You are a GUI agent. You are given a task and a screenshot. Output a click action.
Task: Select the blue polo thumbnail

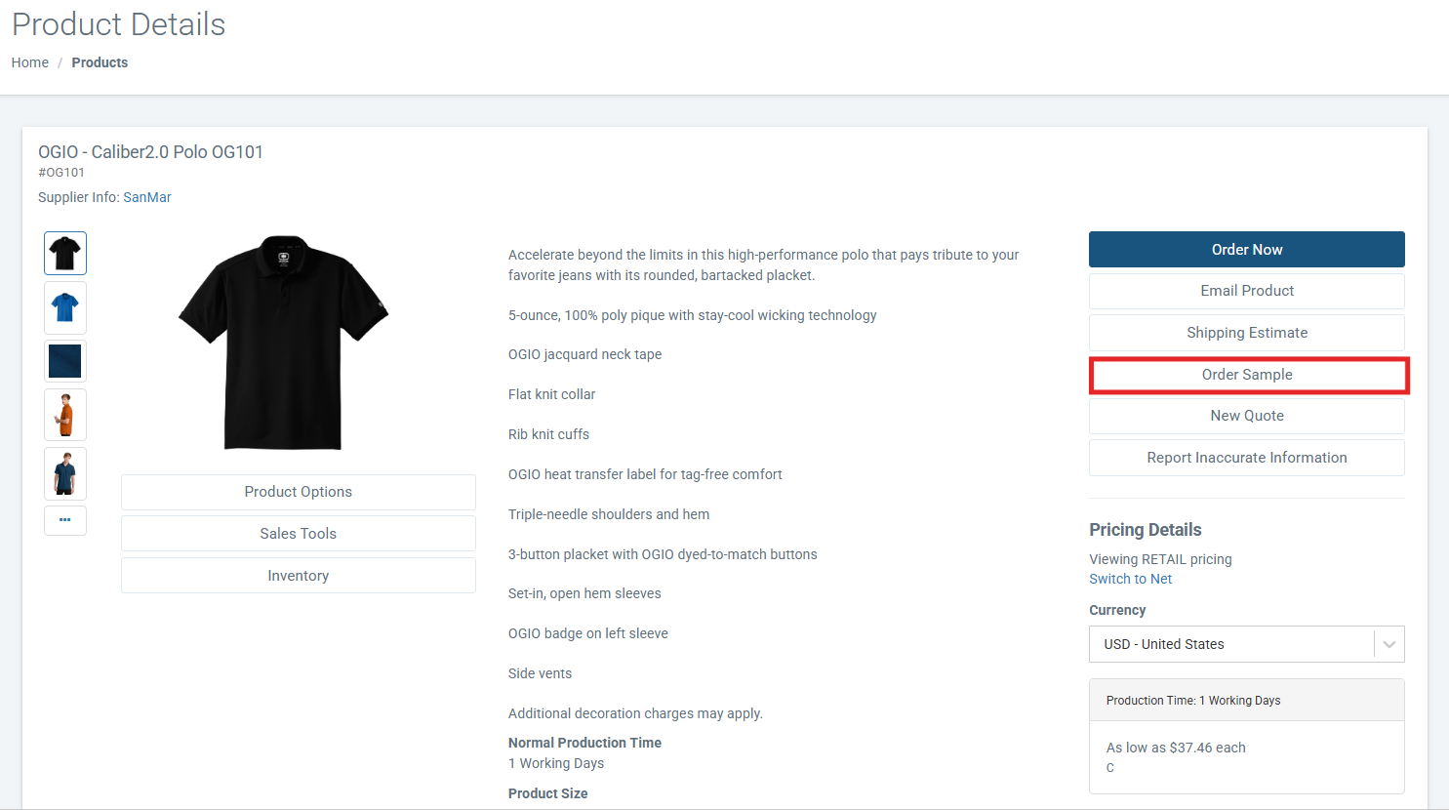pyautogui.click(x=65, y=308)
